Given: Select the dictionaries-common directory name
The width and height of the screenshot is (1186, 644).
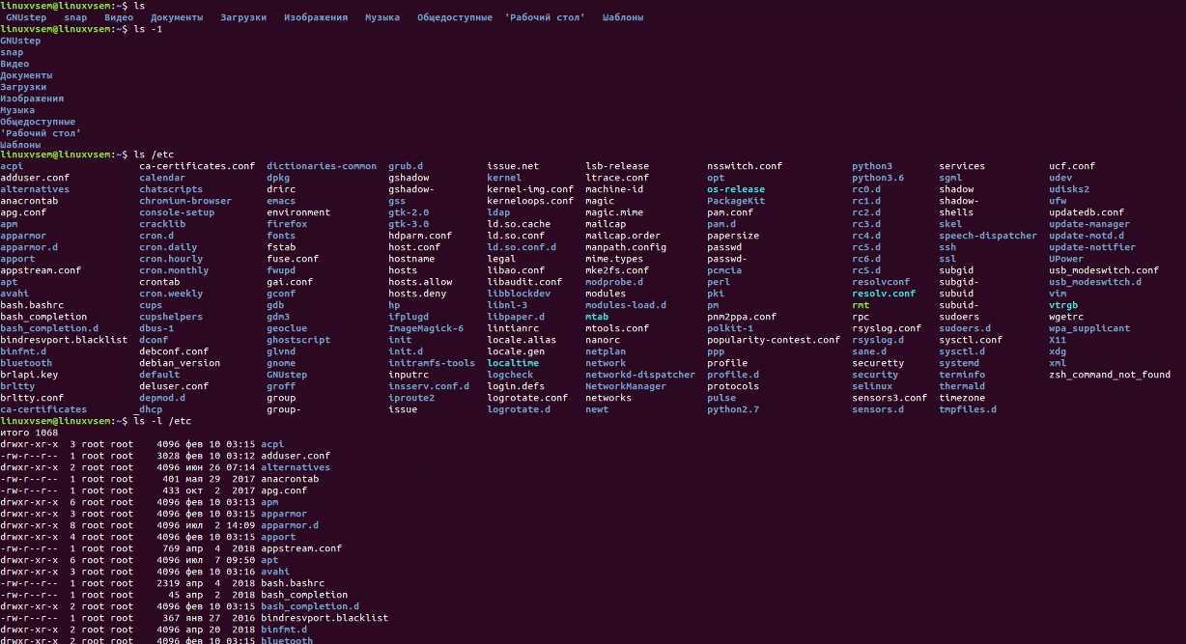Looking at the screenshot, I should click(x=321, y=166).
